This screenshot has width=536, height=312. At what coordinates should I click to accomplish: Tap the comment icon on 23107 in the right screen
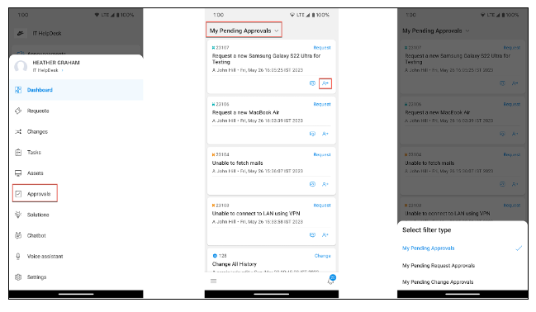502,83
